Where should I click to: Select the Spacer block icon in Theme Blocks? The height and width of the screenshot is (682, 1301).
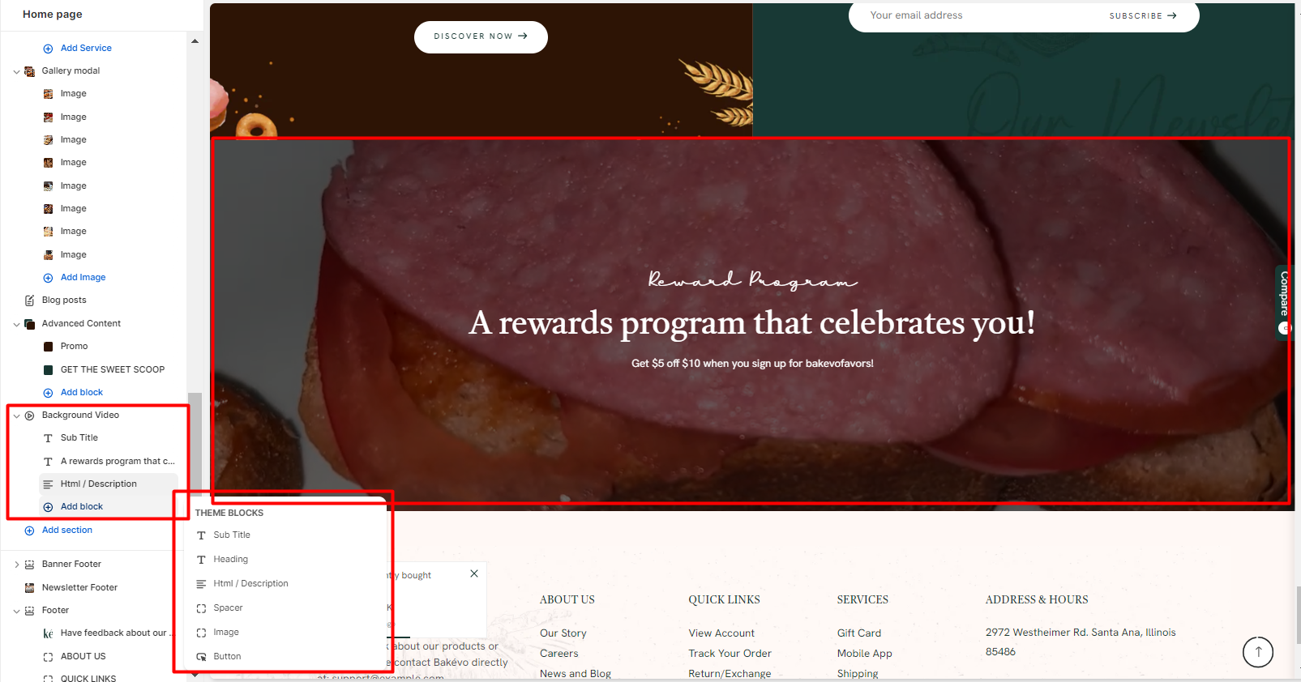click(x=201, y=608)
